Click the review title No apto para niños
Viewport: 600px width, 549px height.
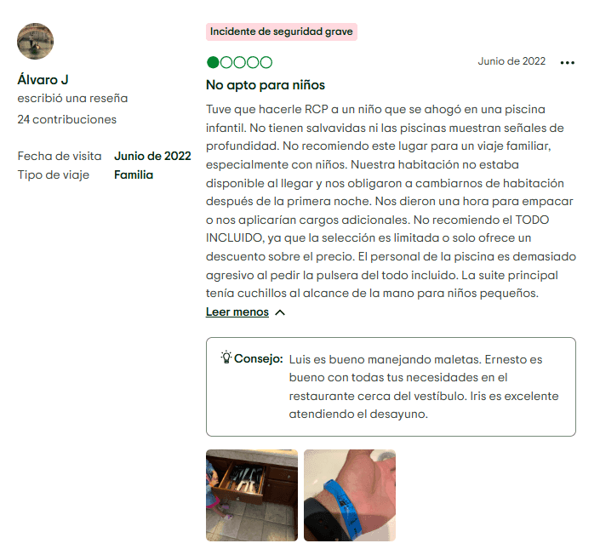tap(266, 85)
